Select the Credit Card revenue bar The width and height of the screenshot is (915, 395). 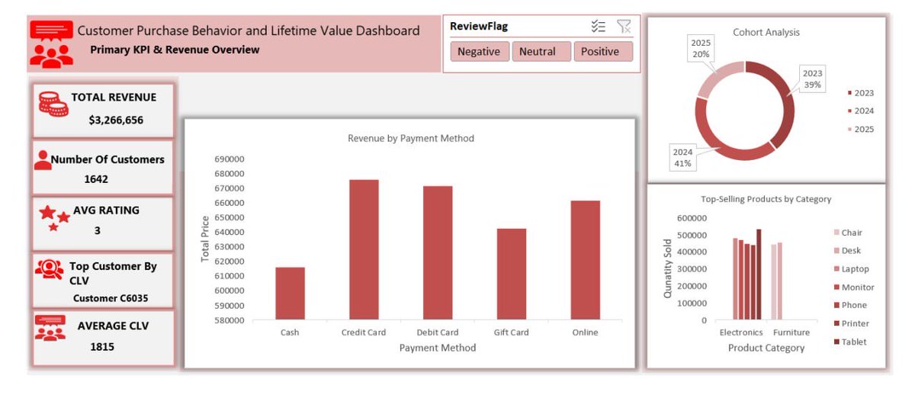click(x=364, y=250)
